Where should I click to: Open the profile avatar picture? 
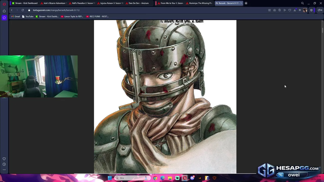click(305, 10)
